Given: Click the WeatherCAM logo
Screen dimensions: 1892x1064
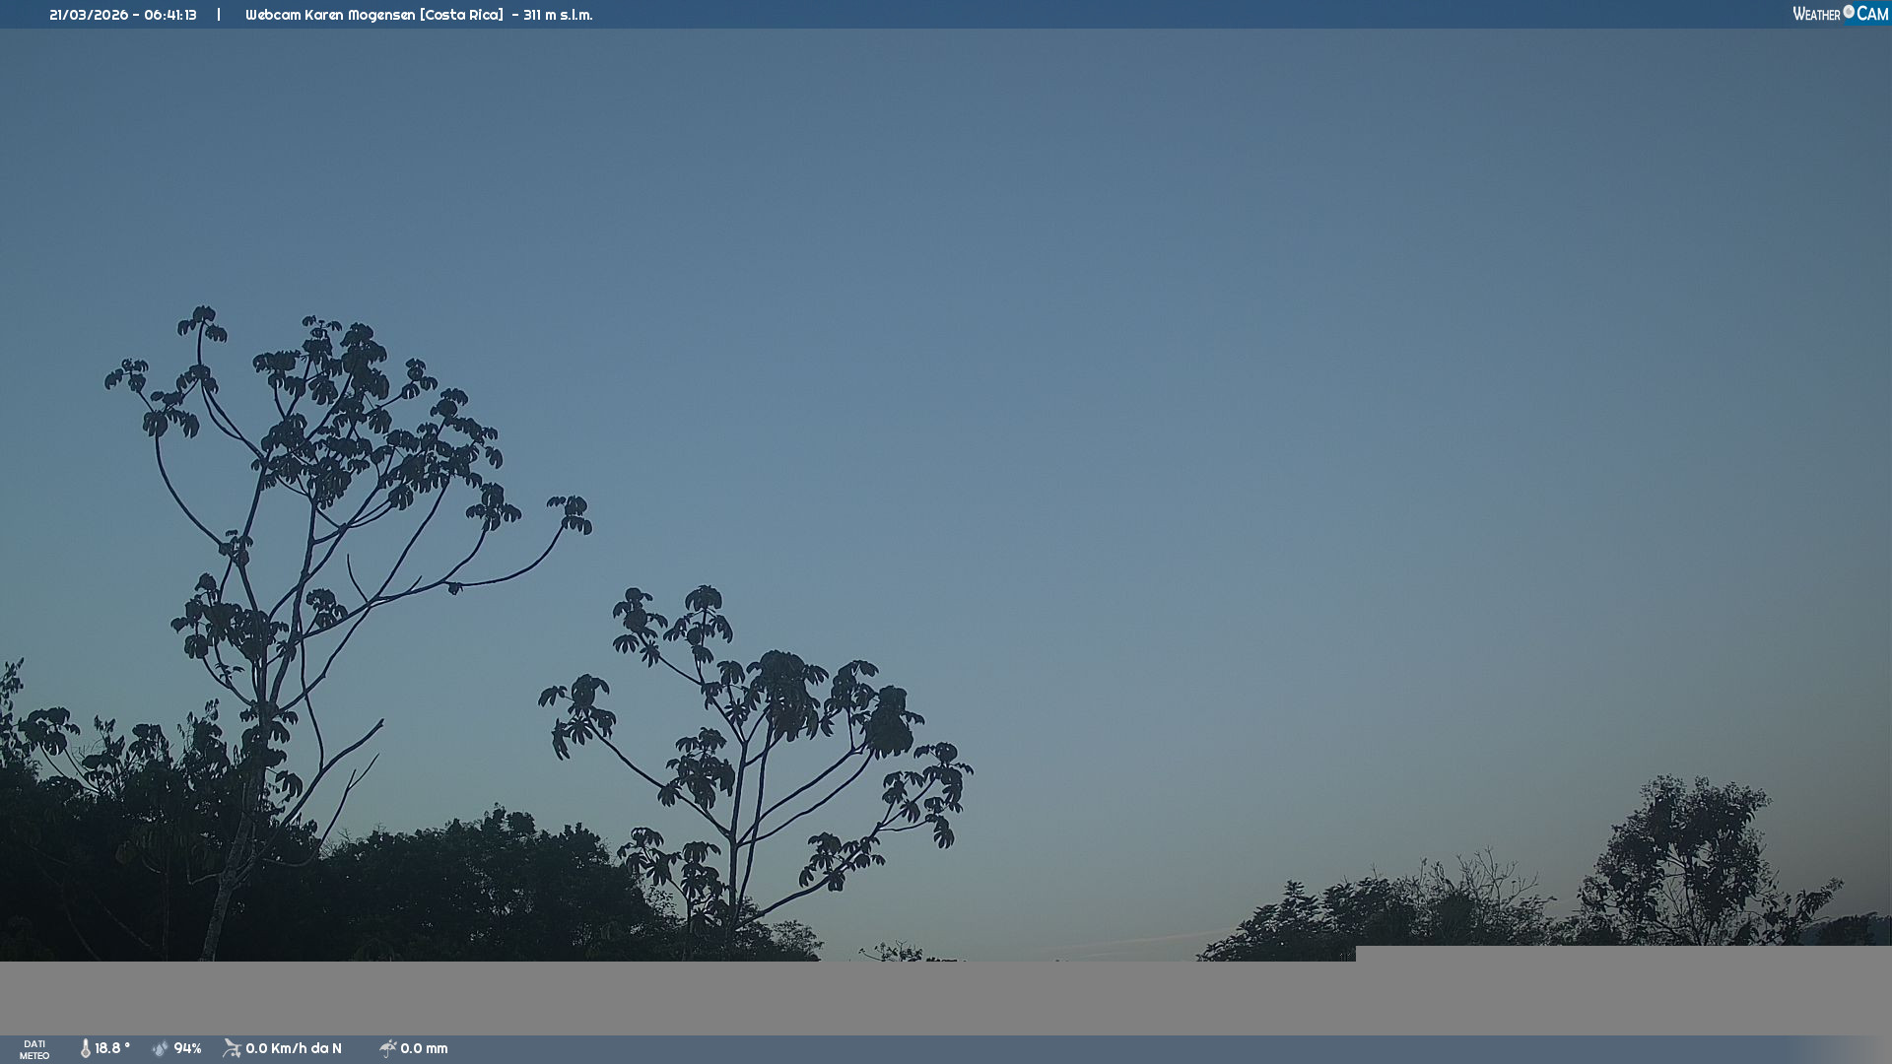Looking at the screenshot, I should (x=1839, y=14).
